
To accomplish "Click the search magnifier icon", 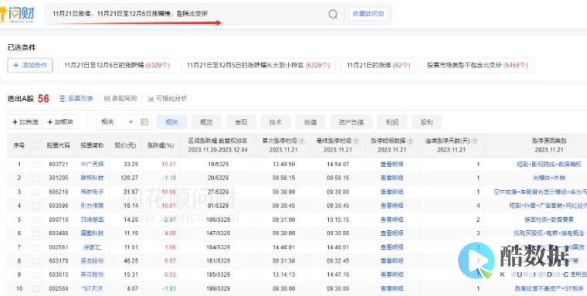I will pos(333,14).
